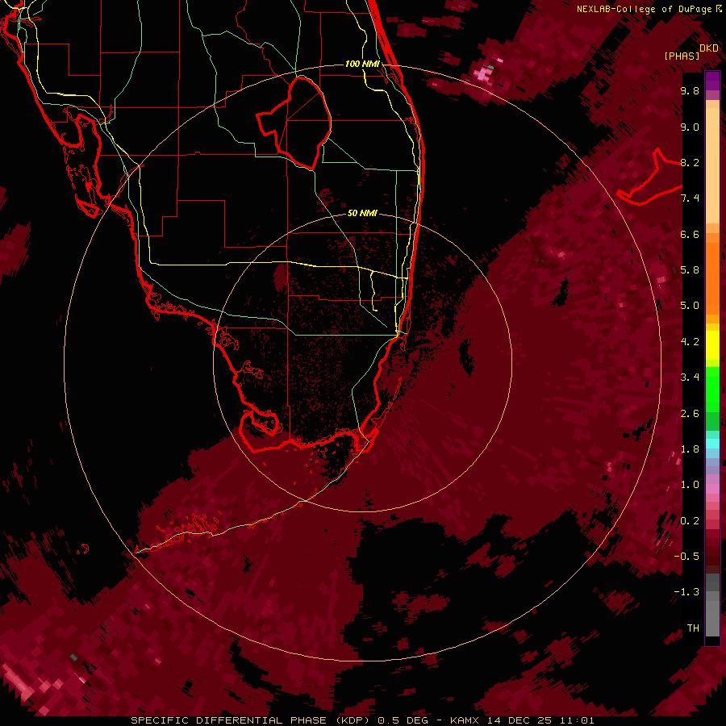This screenshot has height=726, width=726.
Task: Click the 6.6 scale value
Action: tap(690, 234)
